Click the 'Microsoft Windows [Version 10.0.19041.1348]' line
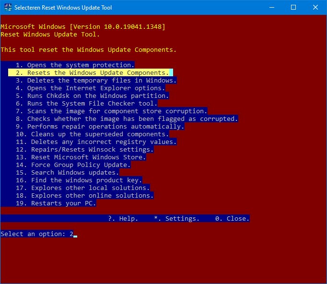This screenshot has height=284, width=327. tap(83, 27)
